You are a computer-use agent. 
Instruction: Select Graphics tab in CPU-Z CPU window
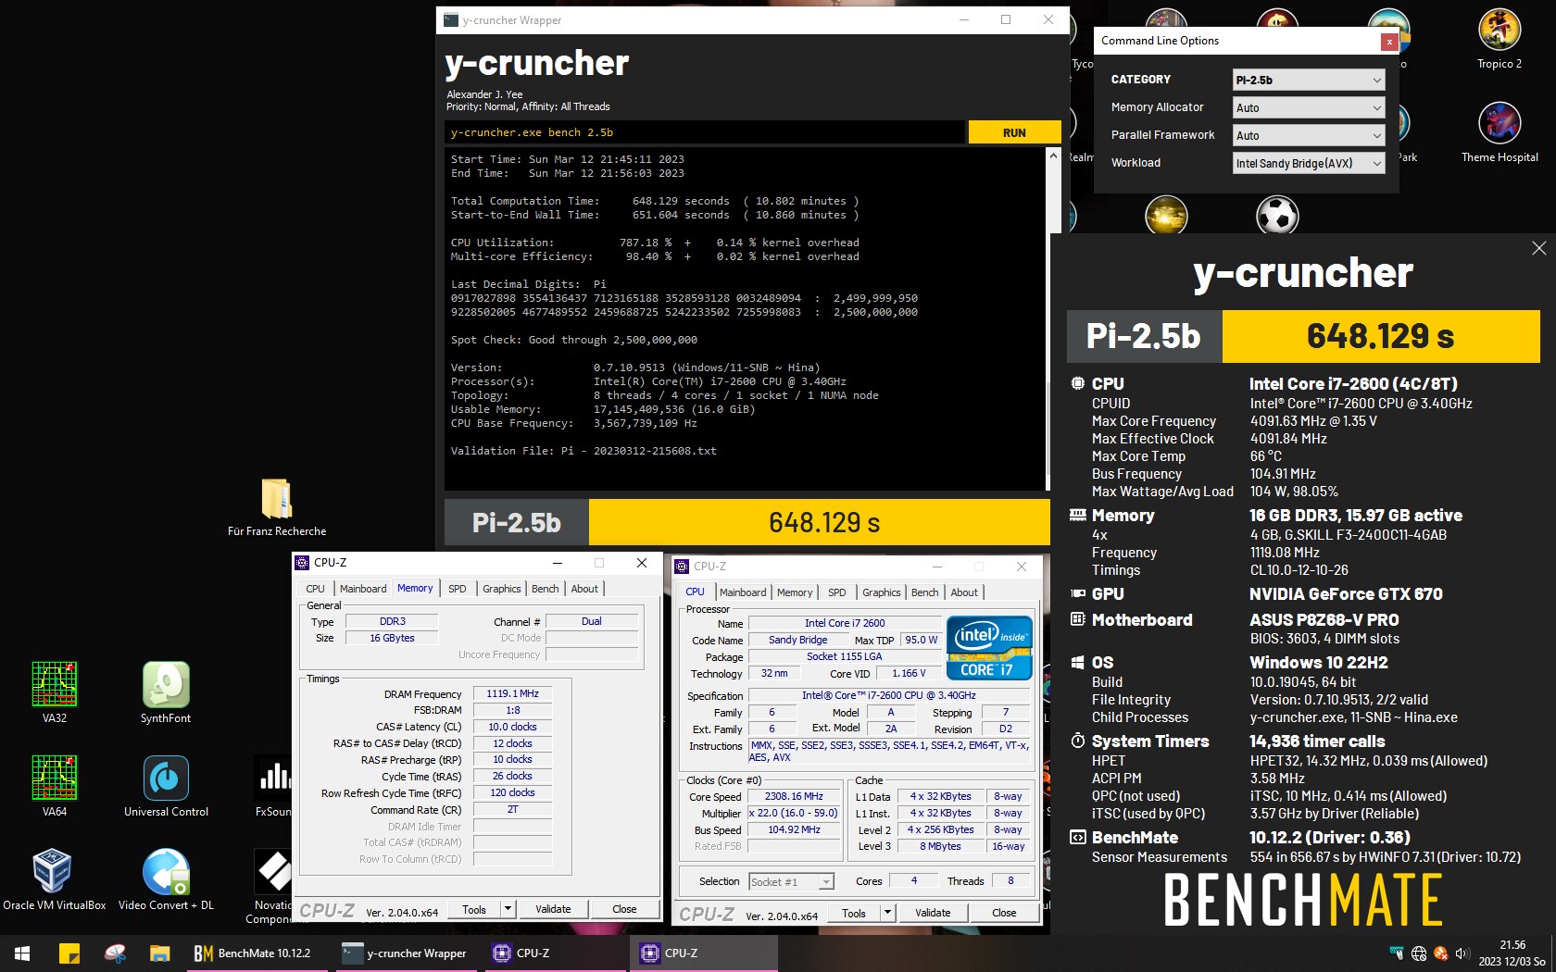[881, 592]
